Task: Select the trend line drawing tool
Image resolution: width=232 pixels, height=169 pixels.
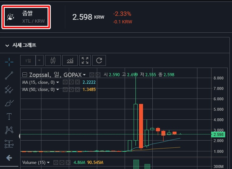Action: click(x=9, y=76)
